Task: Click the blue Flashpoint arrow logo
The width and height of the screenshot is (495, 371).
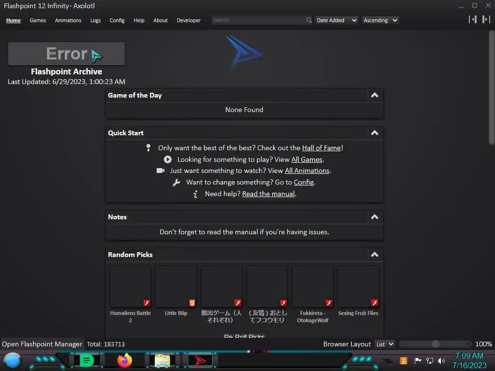Action: click(x=244, y=51)
